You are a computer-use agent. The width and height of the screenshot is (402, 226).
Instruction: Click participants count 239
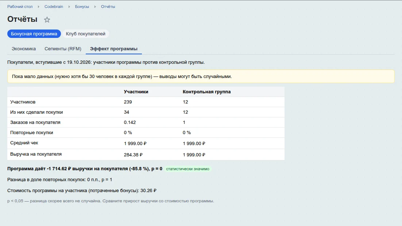128,102
